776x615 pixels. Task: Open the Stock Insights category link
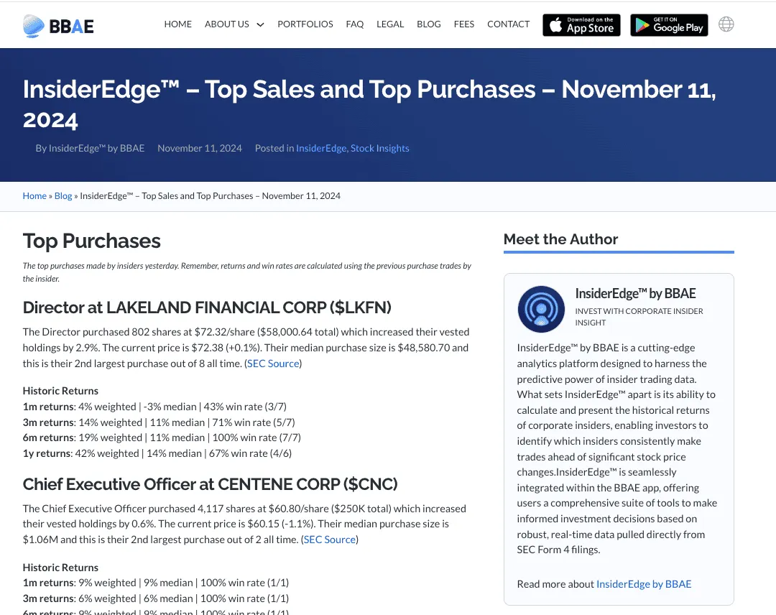380,149
